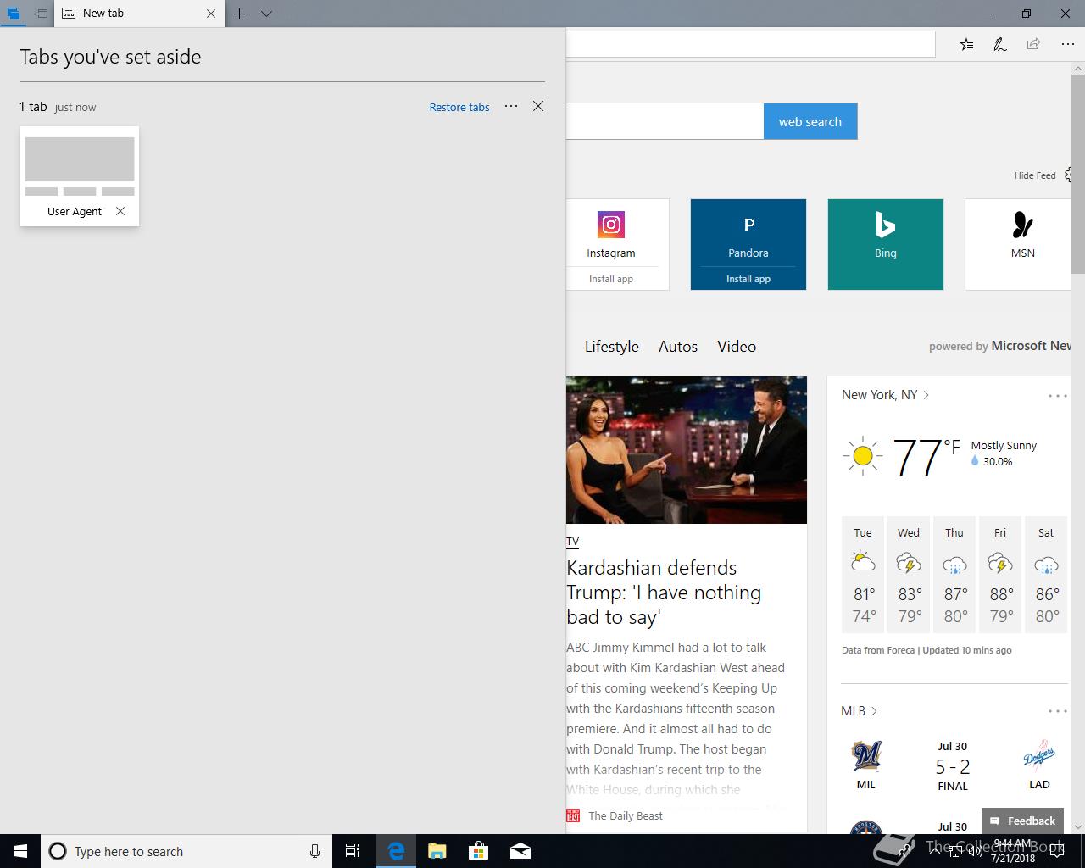
Task: Open the Instagram tile
Action: click(617, 234)
